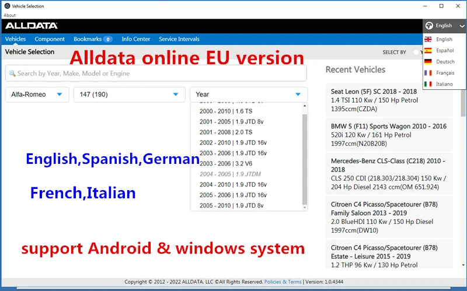Choose Français from the language list
467x291 pixels.
tap(444, 73)
